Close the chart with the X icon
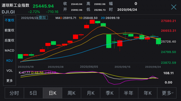181x101 pixels. pyautogui.click(x=174, y=7)
